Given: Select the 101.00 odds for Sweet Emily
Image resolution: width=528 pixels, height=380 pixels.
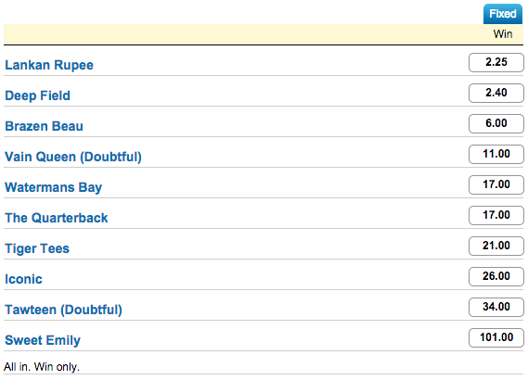Looking at the screenshot, I should coord(496,338).
